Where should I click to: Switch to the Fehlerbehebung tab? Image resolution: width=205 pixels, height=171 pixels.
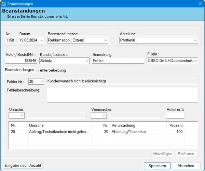[52, 70]
